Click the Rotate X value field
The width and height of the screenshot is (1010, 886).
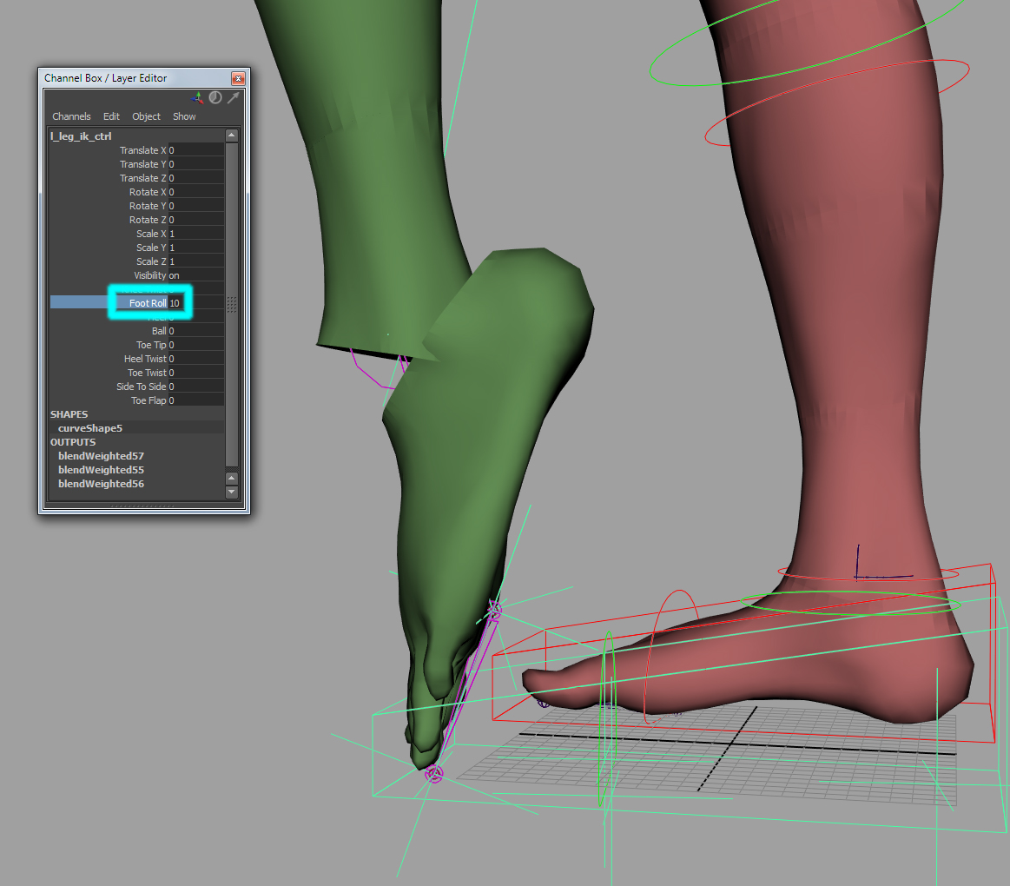tap(195, 192)
